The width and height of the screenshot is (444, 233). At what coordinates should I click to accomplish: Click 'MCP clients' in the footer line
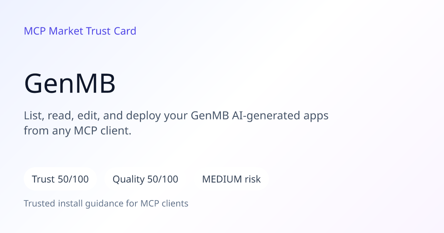[x=164, y=203]
